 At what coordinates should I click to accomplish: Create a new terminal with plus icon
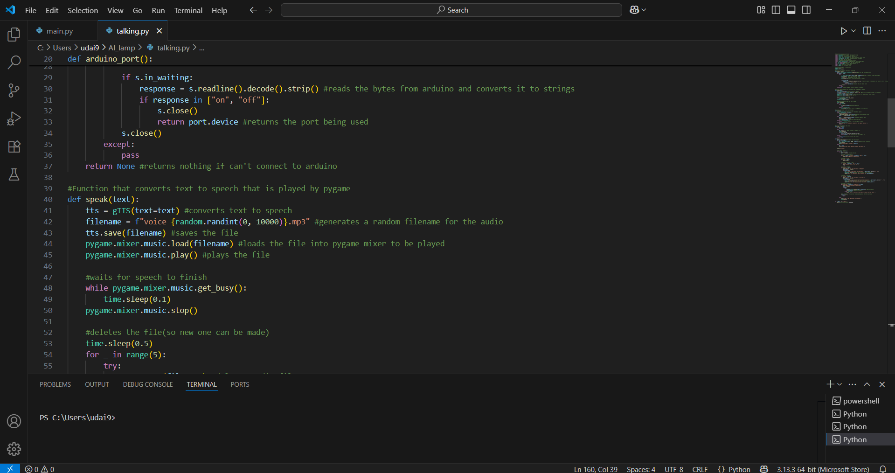click(830, 384)
